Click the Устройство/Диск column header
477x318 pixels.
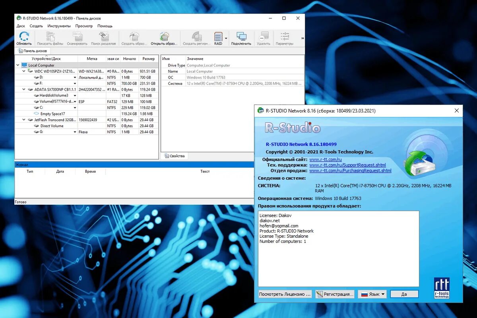(46, 59)
